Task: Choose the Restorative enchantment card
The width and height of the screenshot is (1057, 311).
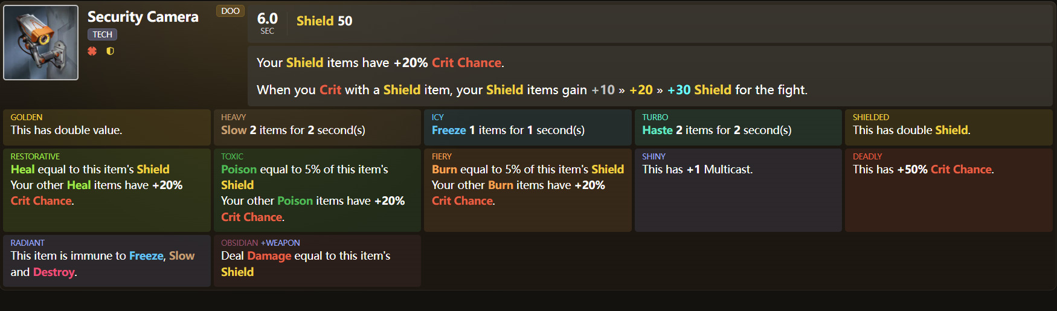Action: tap(107, 190)
